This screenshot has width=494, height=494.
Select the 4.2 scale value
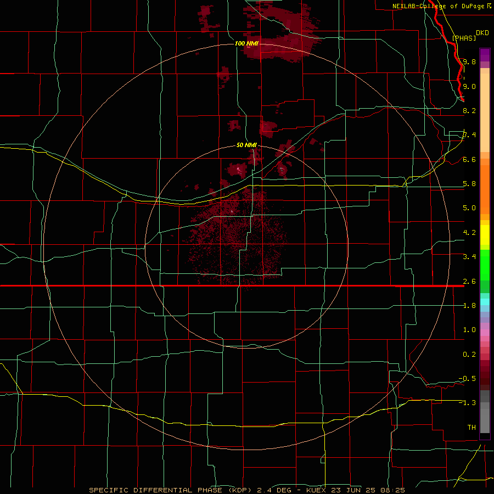tap(469, 233)
